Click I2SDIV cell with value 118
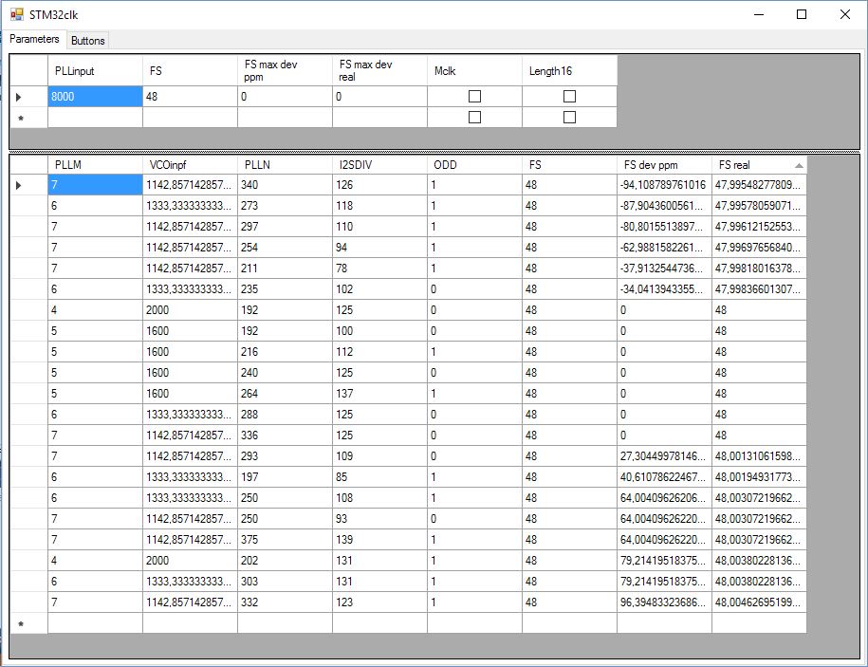The width and height of the screenshot is (868, 667). pos(379,206)
